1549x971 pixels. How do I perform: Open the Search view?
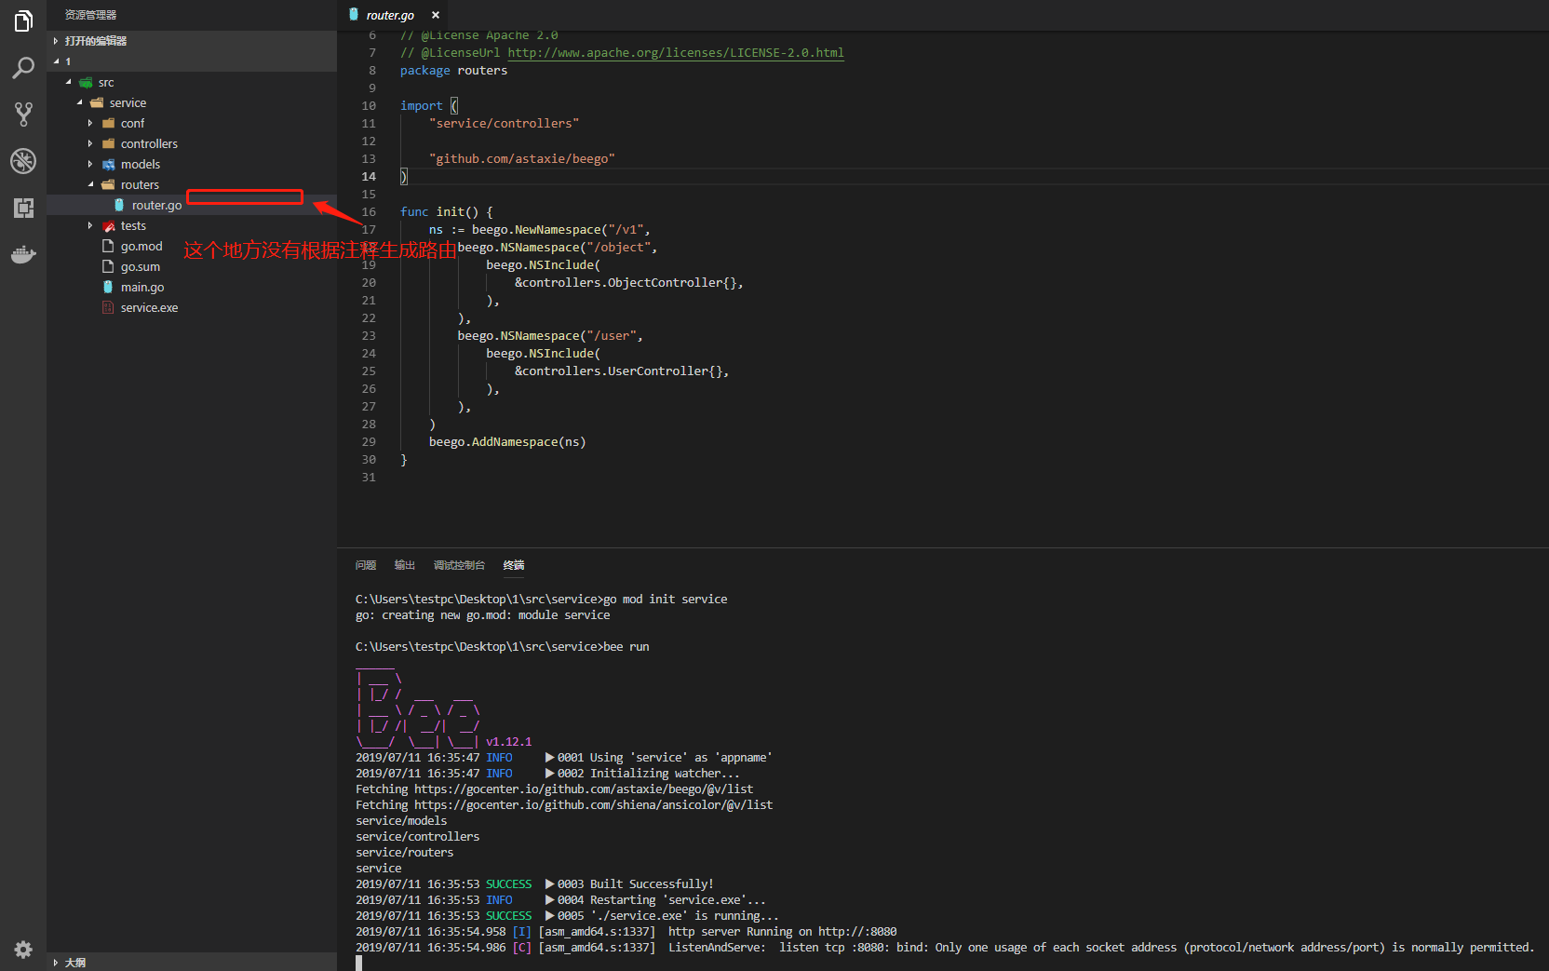22,67
